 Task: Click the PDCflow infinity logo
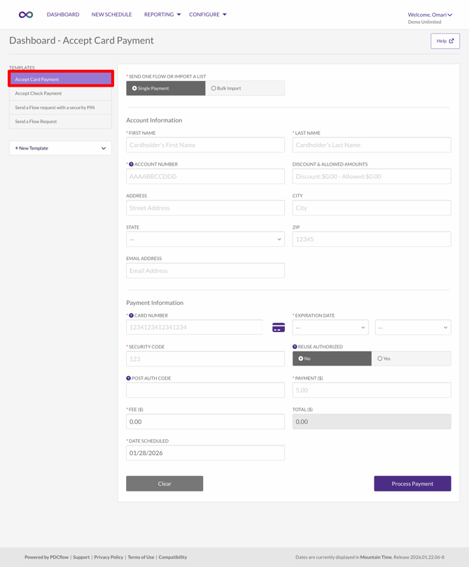coord(25,14)
